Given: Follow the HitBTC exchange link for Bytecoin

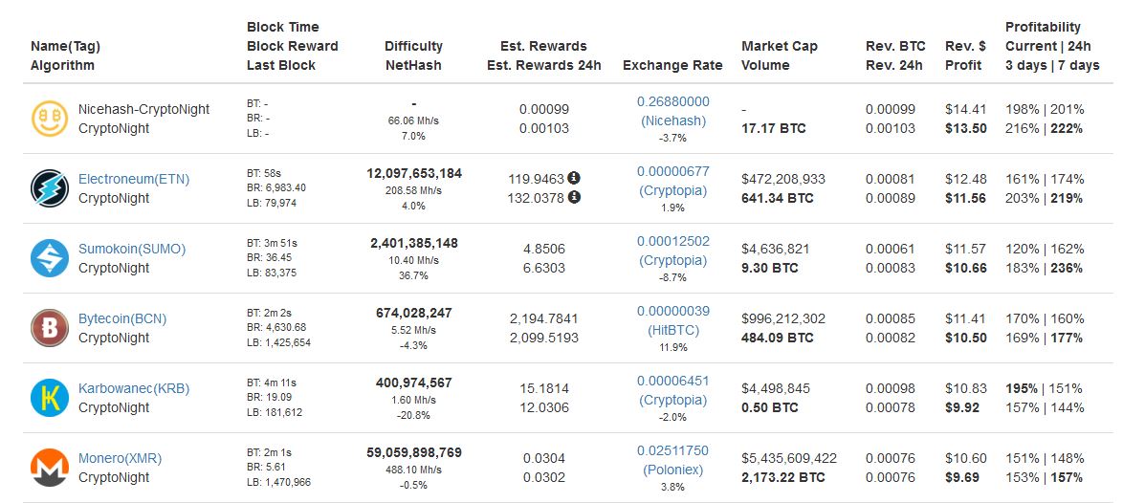Looking at the screenshot, I should (673, 331).
